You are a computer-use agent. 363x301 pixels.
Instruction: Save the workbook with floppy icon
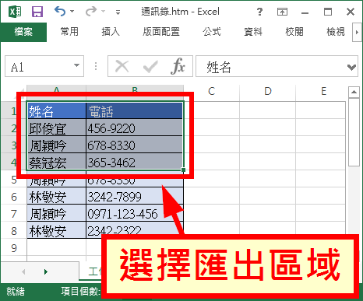[x=37, y=12]
